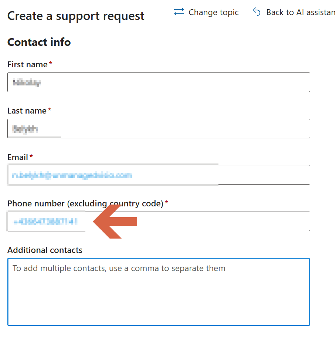336x351 pixels.
Task: Click the Email field label
Action: tap(18, 157)
